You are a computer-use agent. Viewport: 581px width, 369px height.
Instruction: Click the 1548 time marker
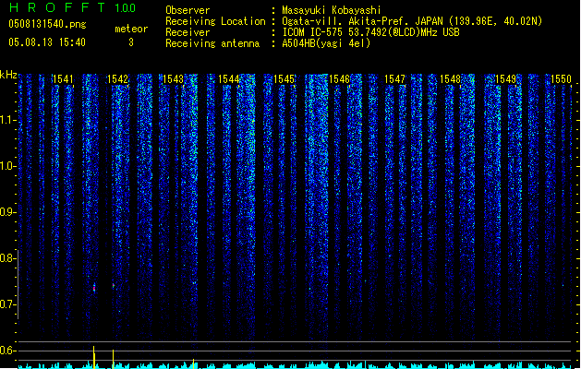450,79
